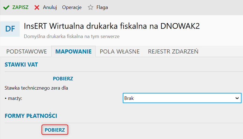
Task: Go to the REJESTR ZDARZEŃ tab
Action: 173,51
